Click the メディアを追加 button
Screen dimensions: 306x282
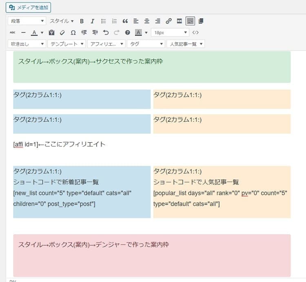(x=28, y=8)
